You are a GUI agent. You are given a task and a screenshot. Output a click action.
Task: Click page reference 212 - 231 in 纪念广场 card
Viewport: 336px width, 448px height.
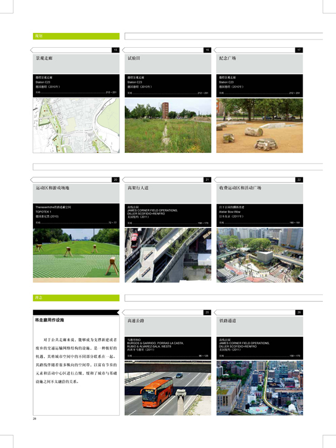pos(295,93)
